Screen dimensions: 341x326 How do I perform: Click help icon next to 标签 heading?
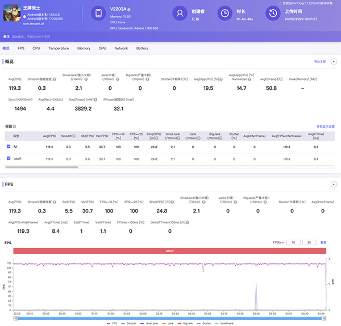(14, 126)
